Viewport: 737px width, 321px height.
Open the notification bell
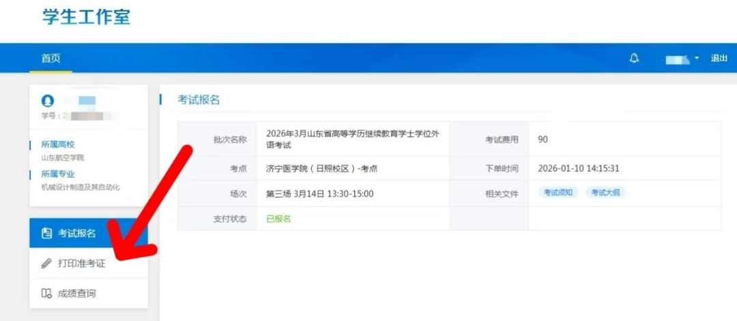point(634,59)
